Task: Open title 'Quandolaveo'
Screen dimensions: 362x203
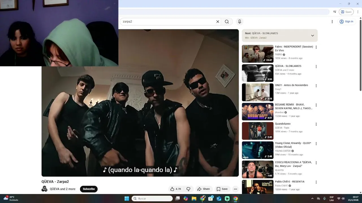Action: [283, 124]
